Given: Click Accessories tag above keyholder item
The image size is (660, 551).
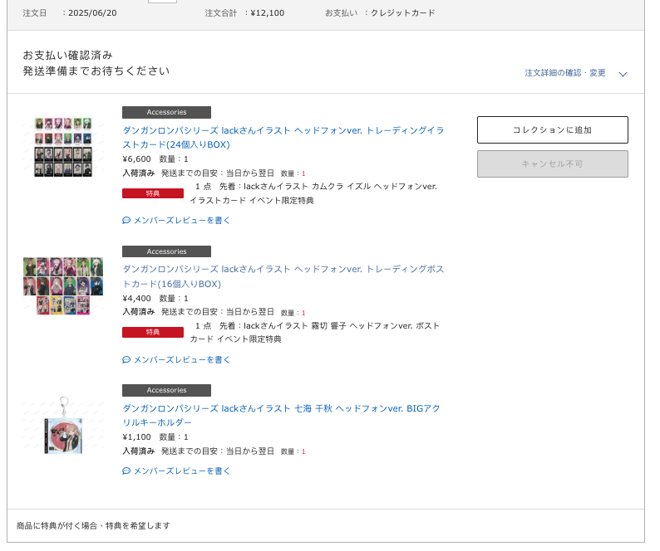Looking at the screenshot, I should coord(167,390).
